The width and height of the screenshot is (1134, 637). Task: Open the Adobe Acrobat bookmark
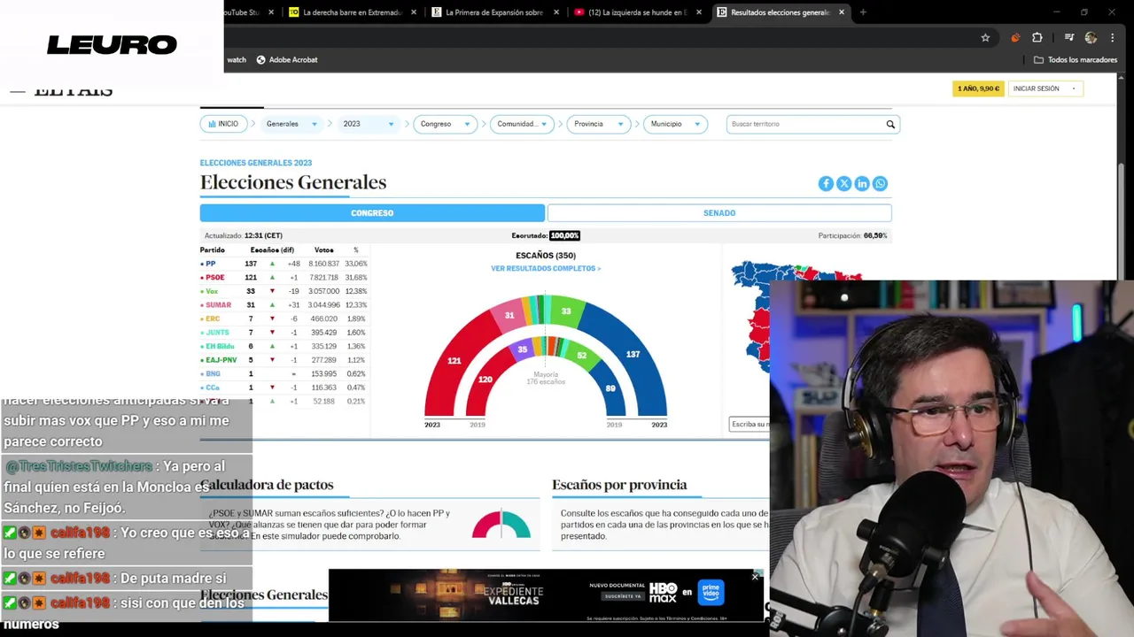[287, 59]
